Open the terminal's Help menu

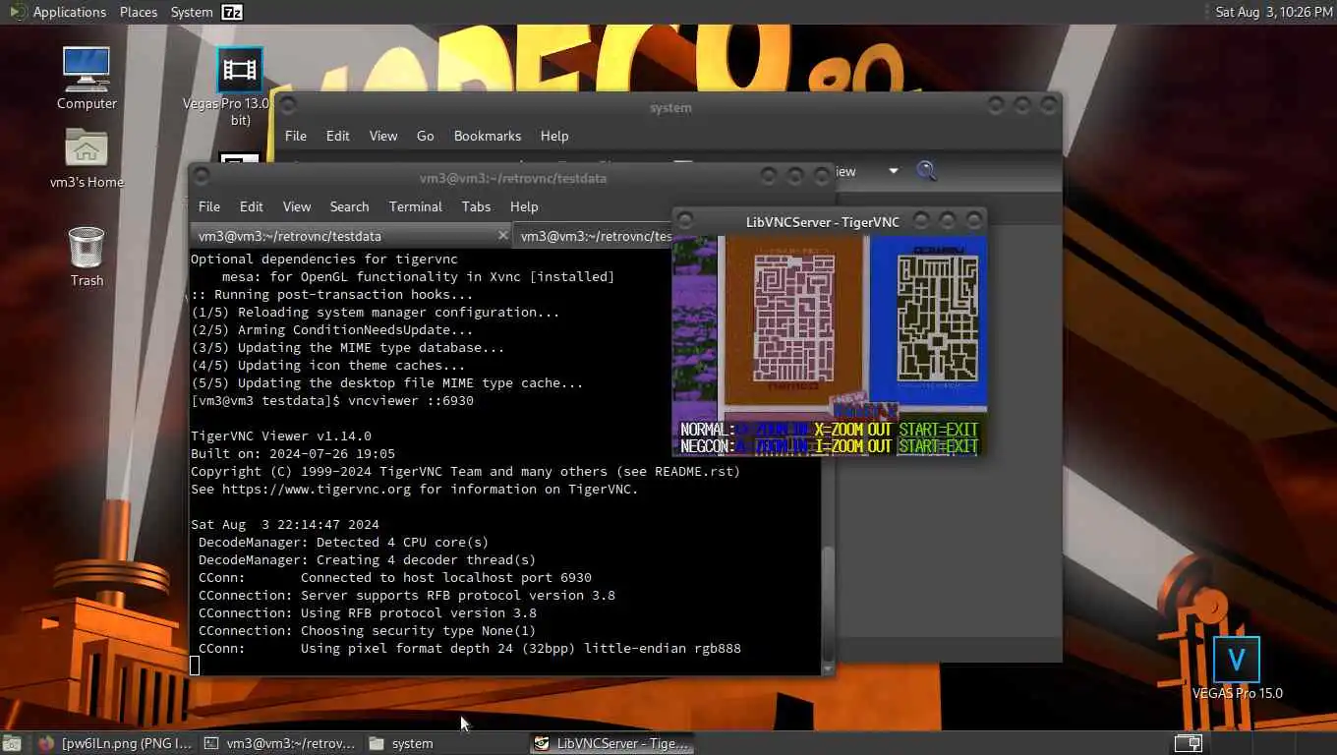(x=524, y=206)
